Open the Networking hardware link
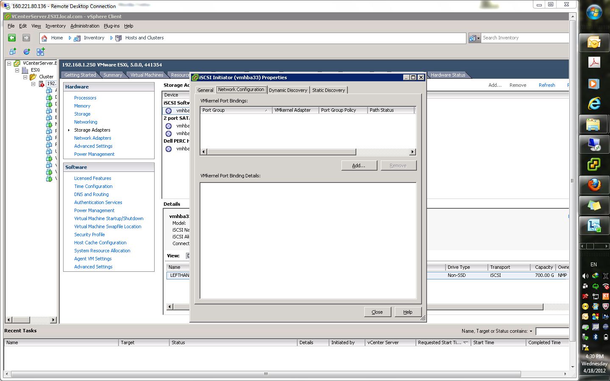The width and height of the screenshot is (610, 381). point(86,122)
